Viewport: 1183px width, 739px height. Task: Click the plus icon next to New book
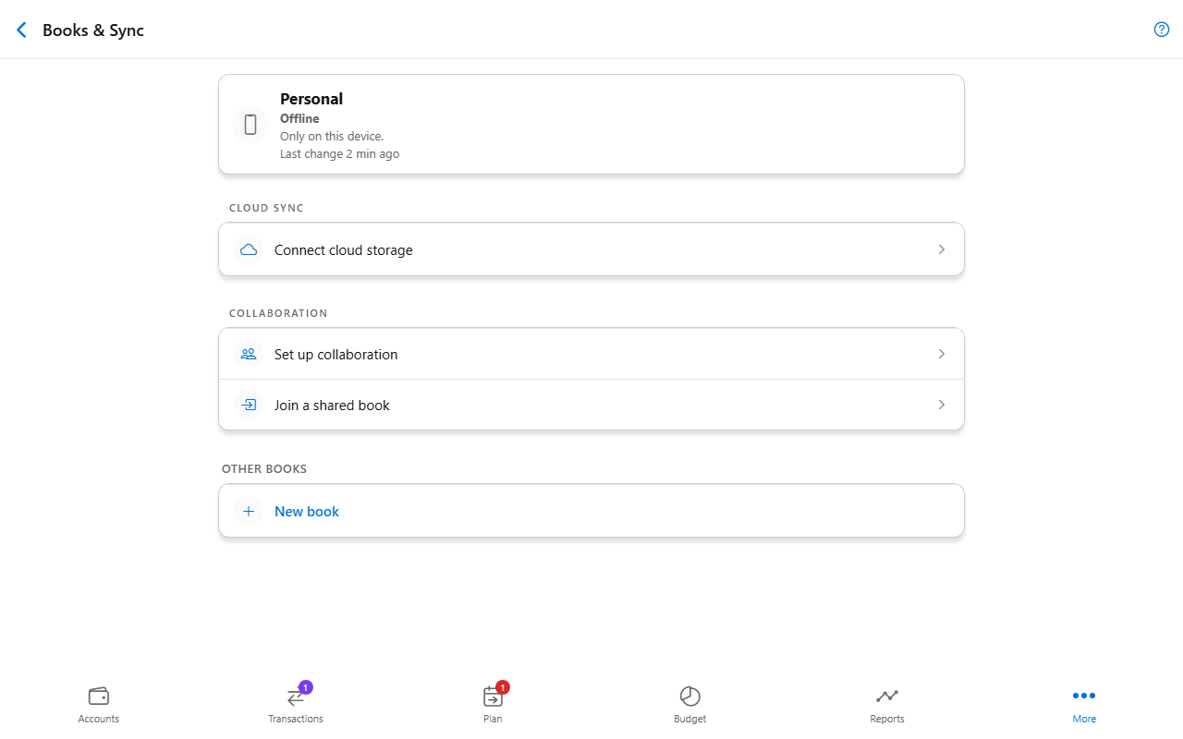(x=249, y=511)
